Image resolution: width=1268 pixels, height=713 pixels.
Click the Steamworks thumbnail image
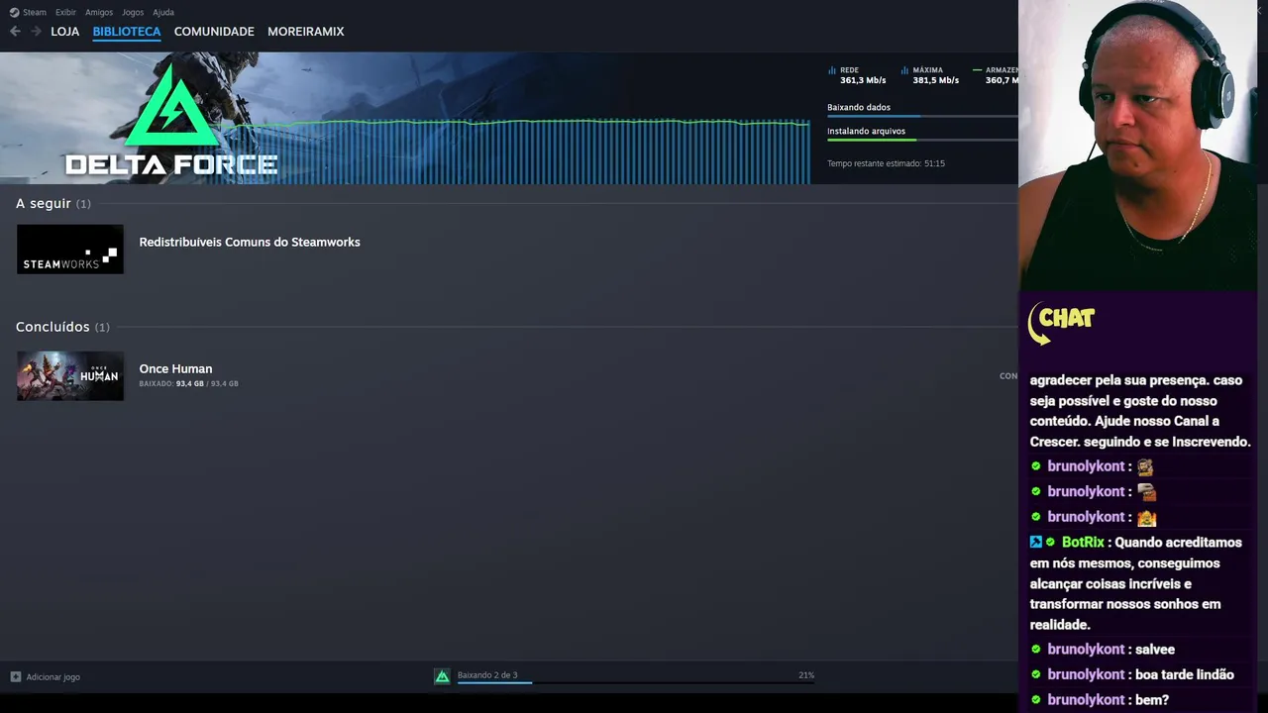70,249
